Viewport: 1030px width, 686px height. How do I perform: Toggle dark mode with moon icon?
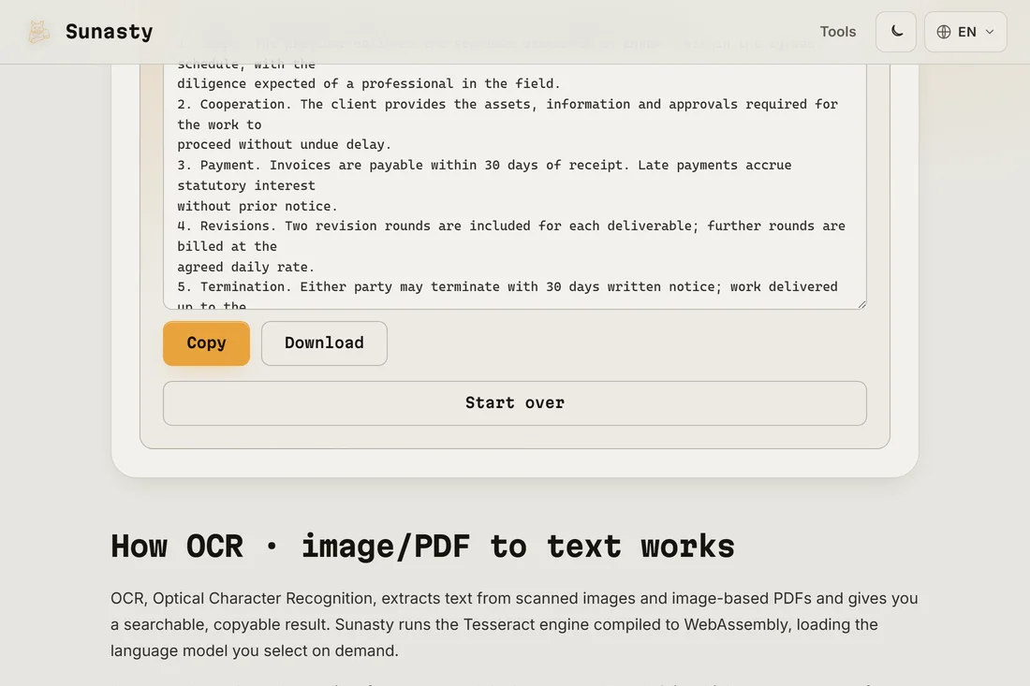coord(896,32)
